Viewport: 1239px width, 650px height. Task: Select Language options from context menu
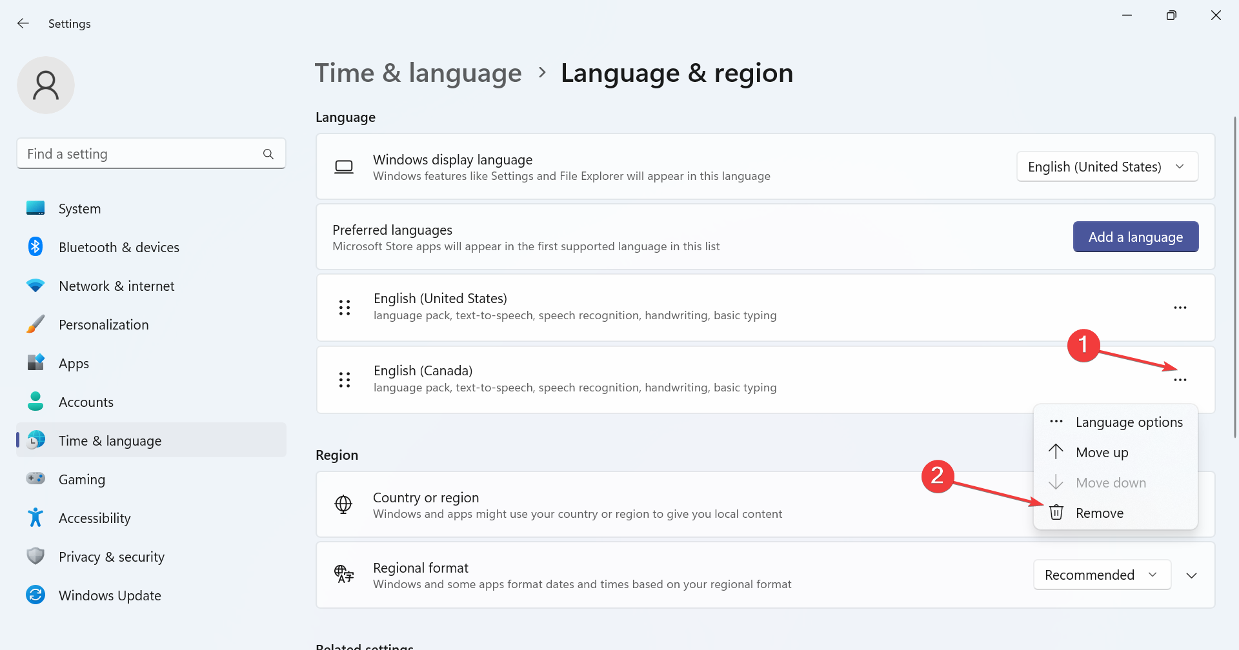pos(1116,422)
